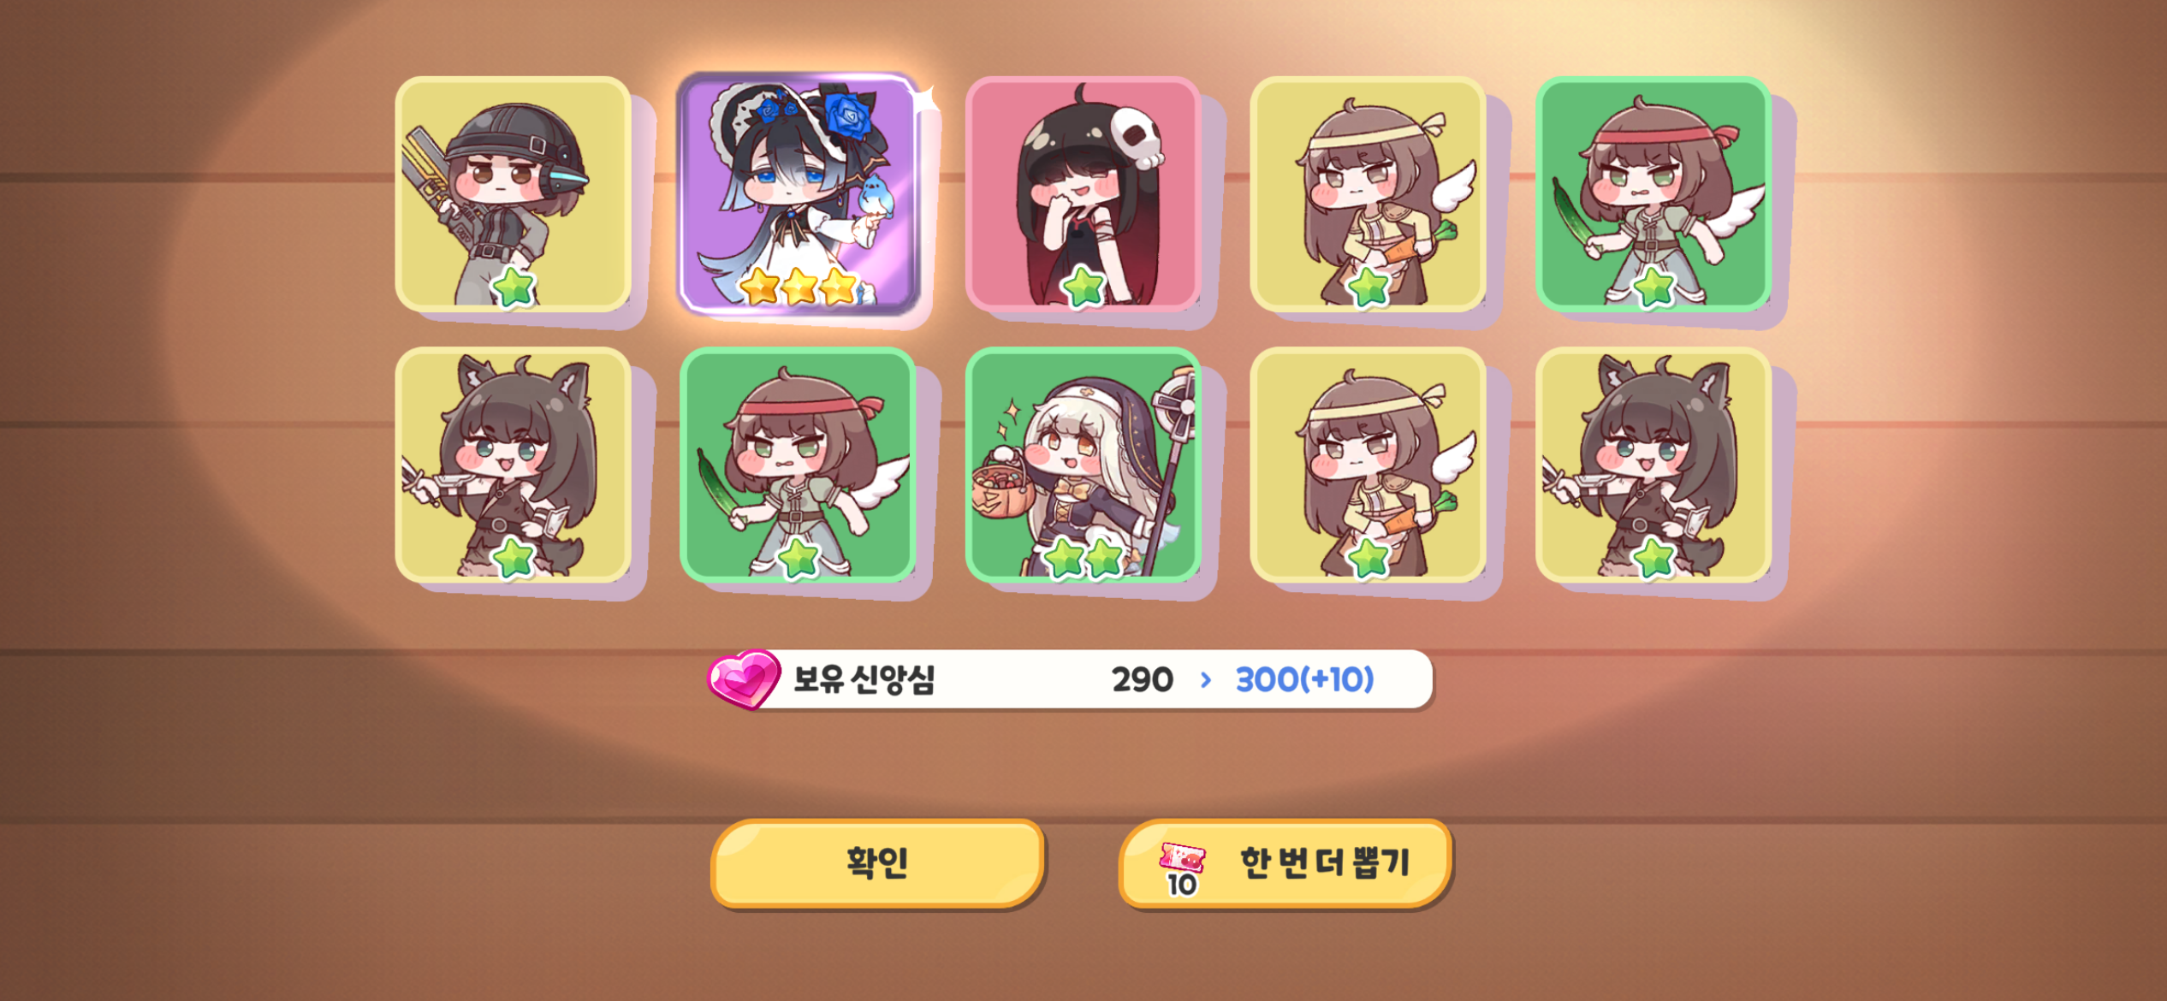The width and height of the screenshot is (2167, 1001).
Task: Click the pink heart gem icon
Action: click(x=743, y=679)
